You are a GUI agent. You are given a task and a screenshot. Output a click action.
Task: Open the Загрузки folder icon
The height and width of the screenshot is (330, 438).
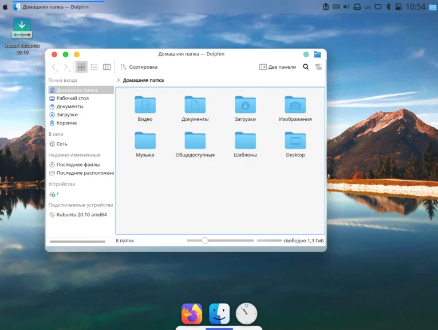point(245,105)
